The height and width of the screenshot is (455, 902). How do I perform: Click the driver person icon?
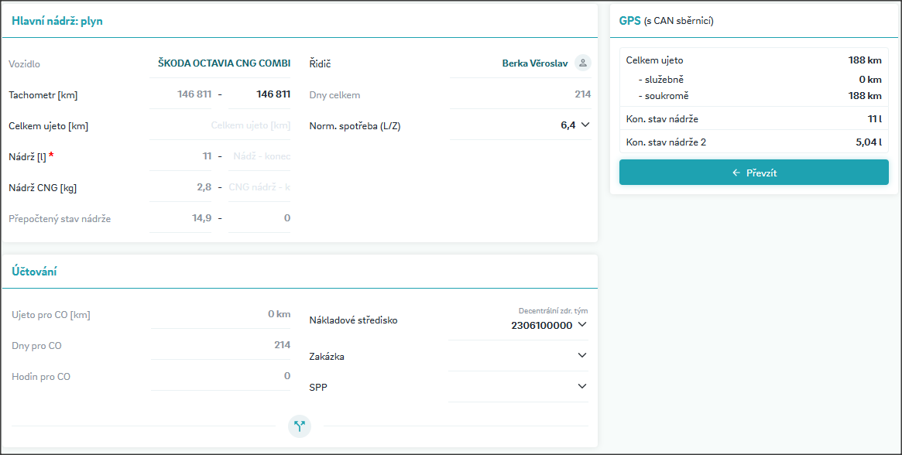[x=583, y=63]
